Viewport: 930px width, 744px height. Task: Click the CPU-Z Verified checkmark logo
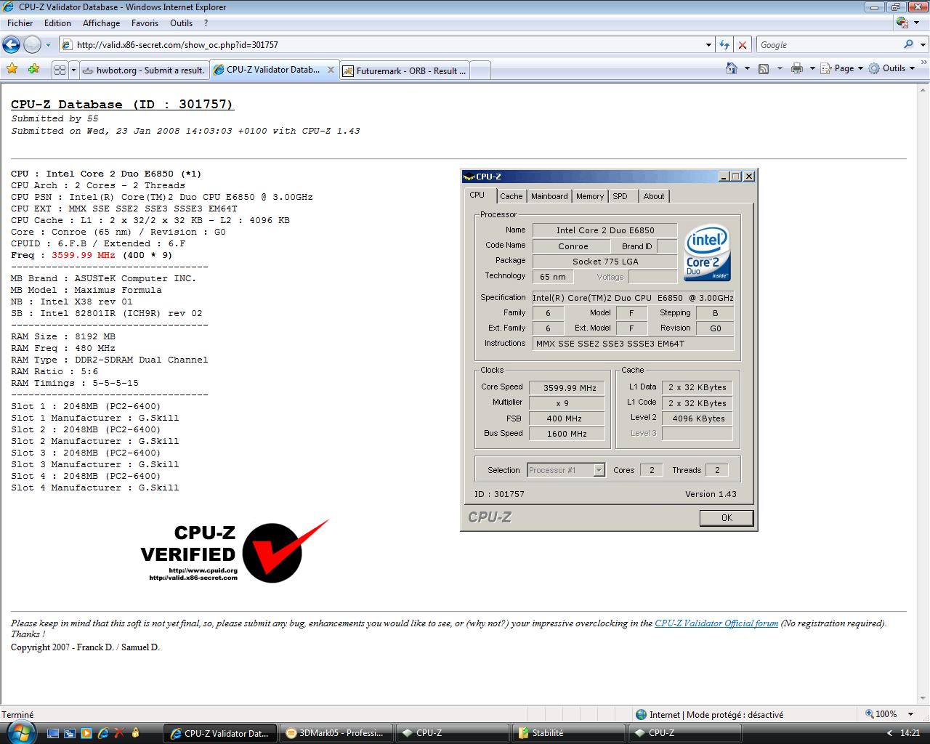pyautogui.click(x=235, y=551)
